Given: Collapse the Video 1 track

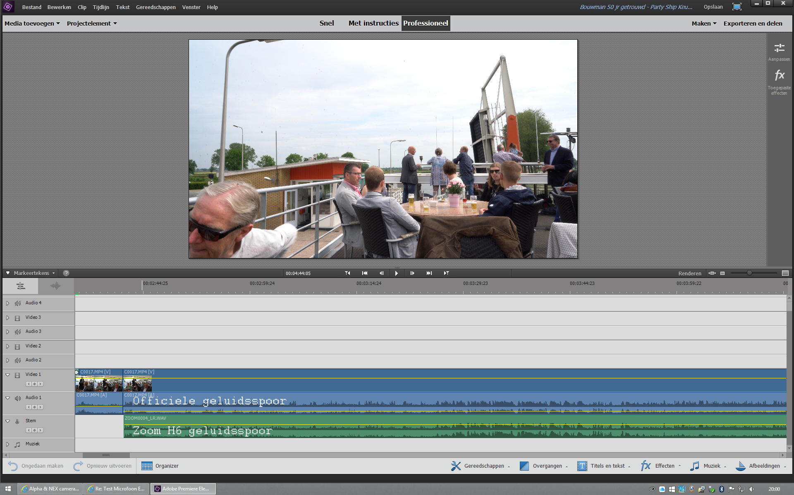Looking at the screenshot, I should (x=7, y=375).
